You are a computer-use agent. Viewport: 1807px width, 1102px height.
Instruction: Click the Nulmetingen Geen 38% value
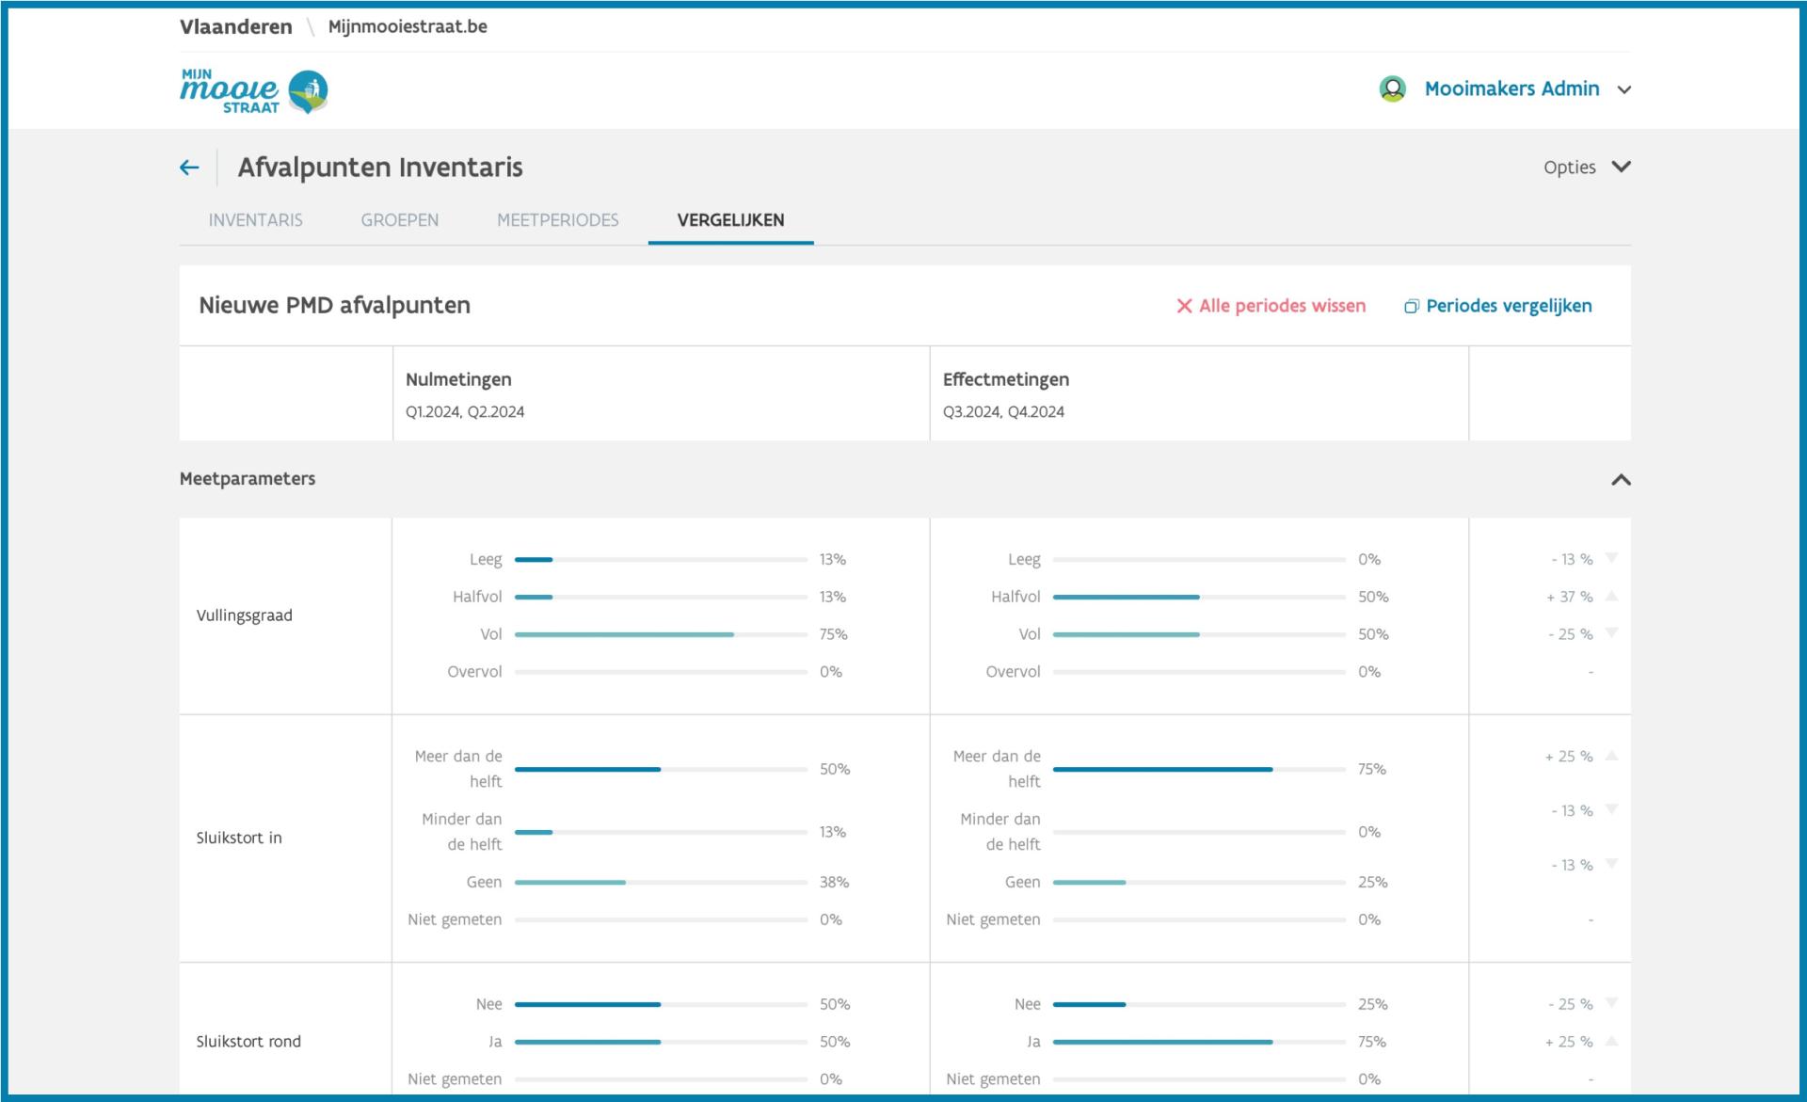click(x=834, y=883)
